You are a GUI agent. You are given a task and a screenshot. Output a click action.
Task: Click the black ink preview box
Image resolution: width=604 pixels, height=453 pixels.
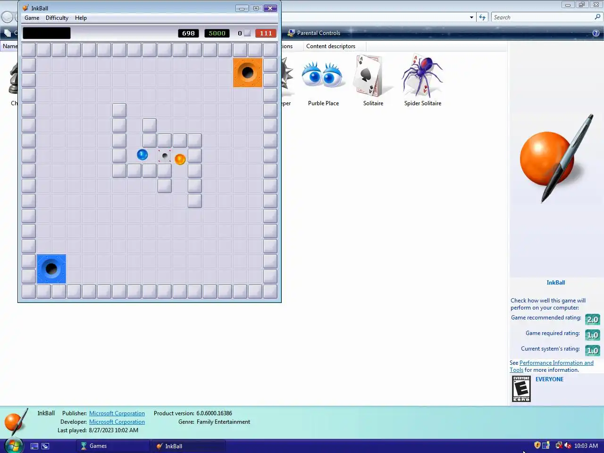click(x=47, y=33)
